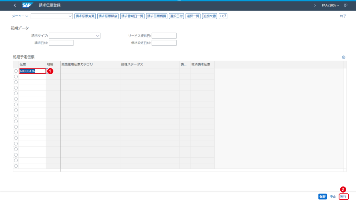Click the 処理ステータス column header
The image size is (356, 201).
click(150, 64)
